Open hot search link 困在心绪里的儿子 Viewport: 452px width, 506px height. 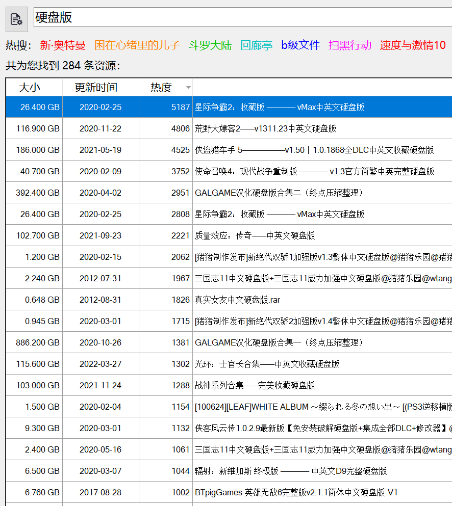tap(137, 45)
